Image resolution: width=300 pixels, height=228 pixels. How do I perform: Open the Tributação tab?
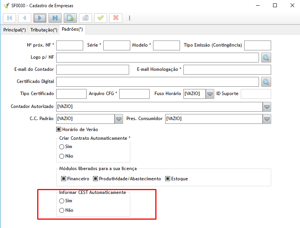[44, 30]
